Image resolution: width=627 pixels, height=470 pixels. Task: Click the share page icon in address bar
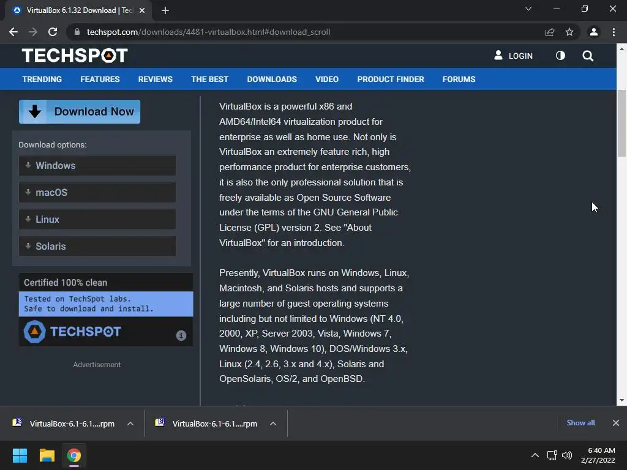point(550,32)
